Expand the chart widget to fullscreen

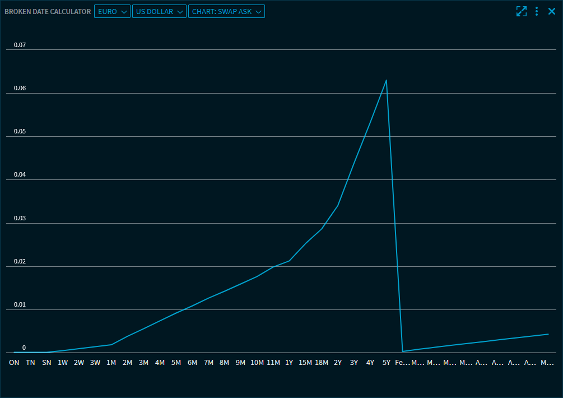522,11
